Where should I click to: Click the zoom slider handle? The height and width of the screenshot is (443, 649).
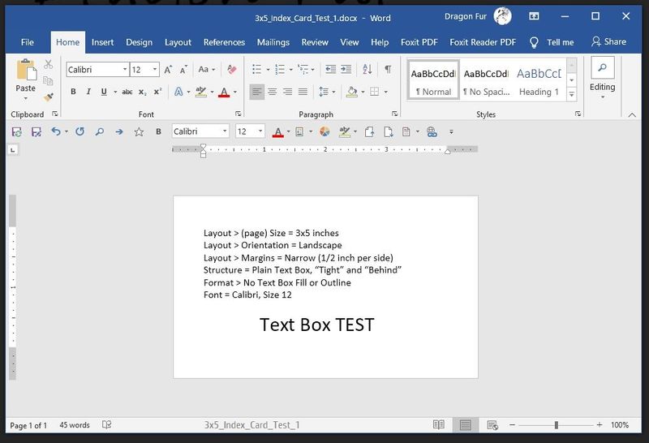557,425
